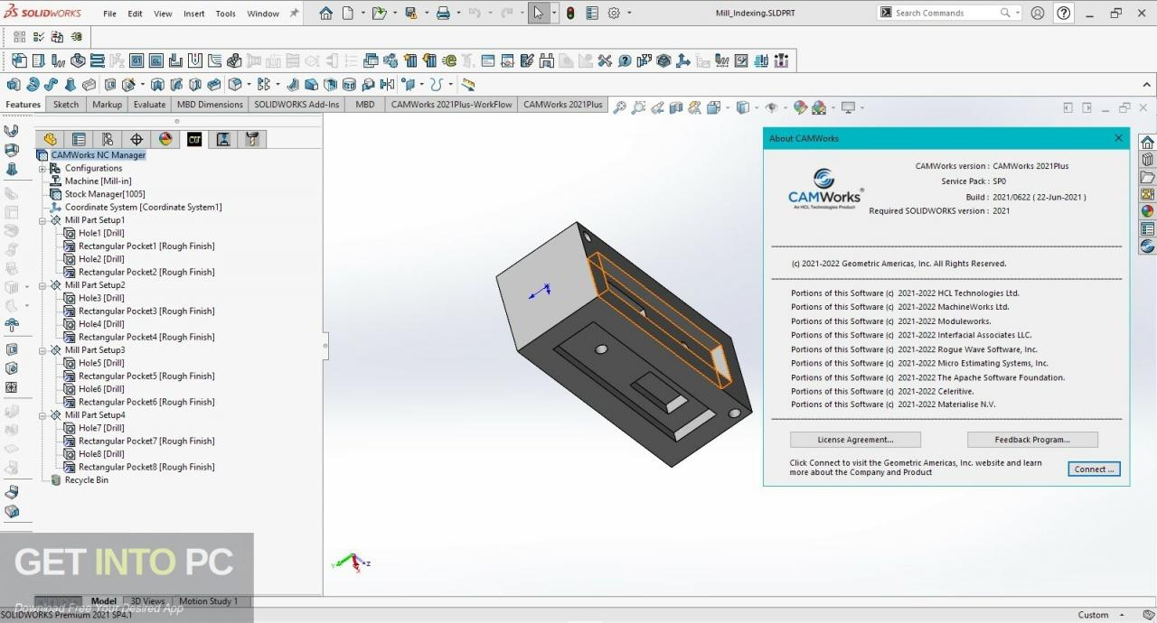
Task: Select Machine [Mill-in] tree item
Action: [98, 181]
